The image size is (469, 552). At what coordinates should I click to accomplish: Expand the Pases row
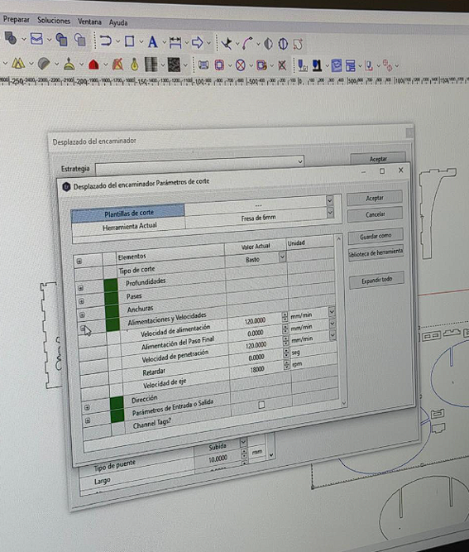tap(81, 301)
